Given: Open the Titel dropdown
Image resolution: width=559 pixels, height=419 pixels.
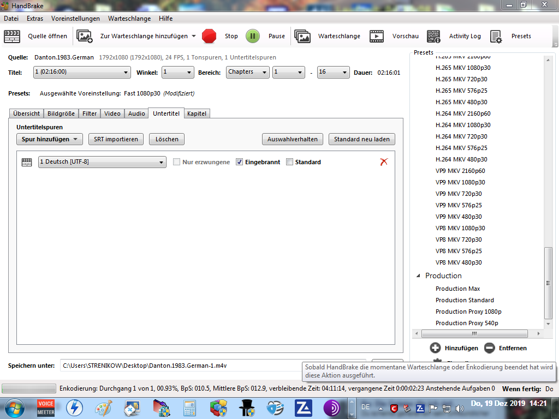Looking at the screenshot, I should pyautogui.click(x=82, y=72).
